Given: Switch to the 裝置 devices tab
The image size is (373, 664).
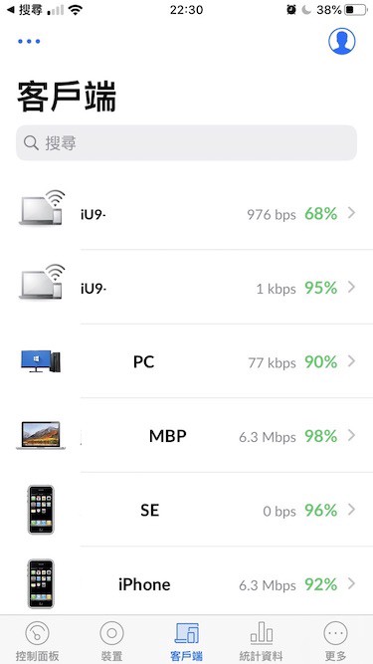Looking at the screenshot, I should coord(111,641).
